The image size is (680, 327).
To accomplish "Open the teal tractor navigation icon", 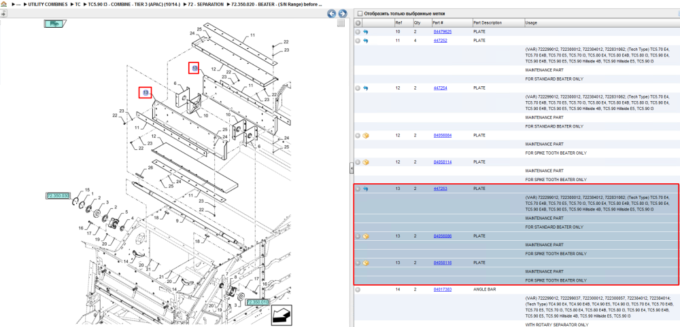I will point(54,24).
